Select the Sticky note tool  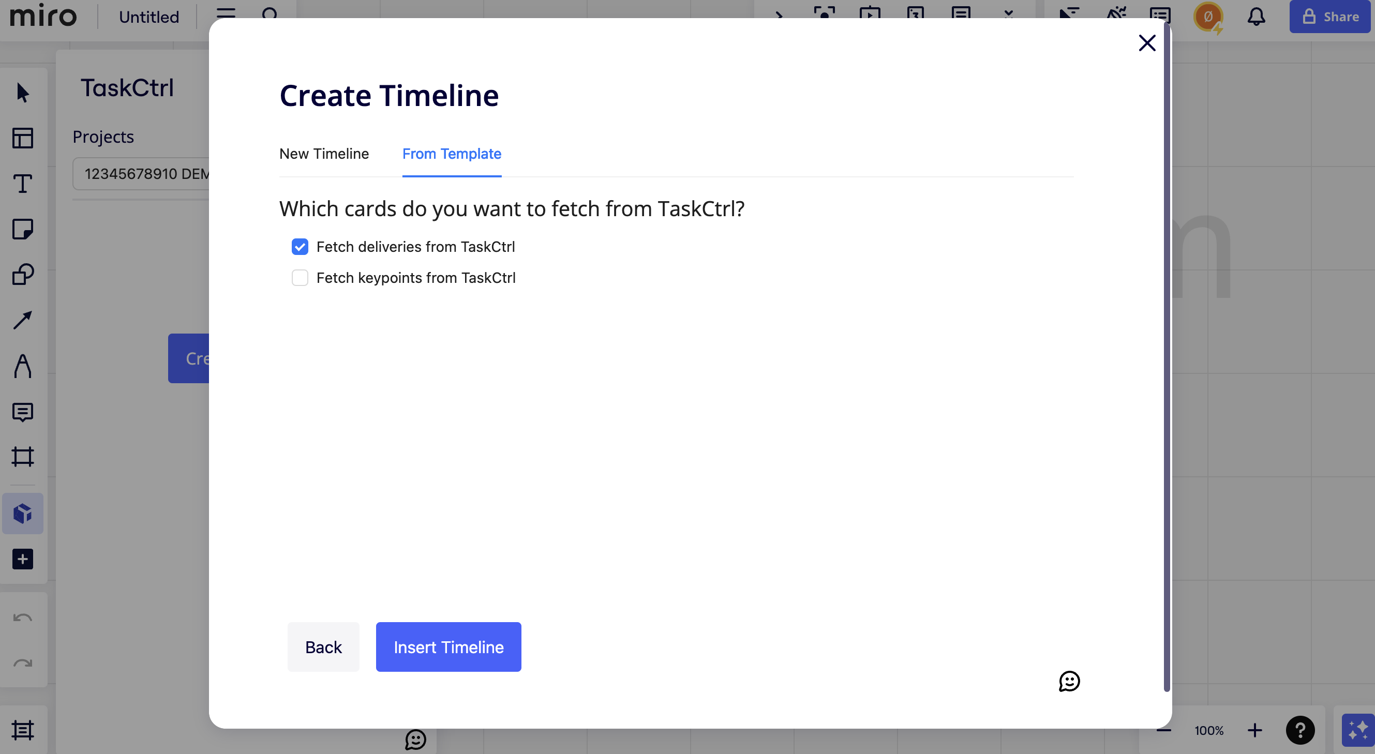pos(23,229)
